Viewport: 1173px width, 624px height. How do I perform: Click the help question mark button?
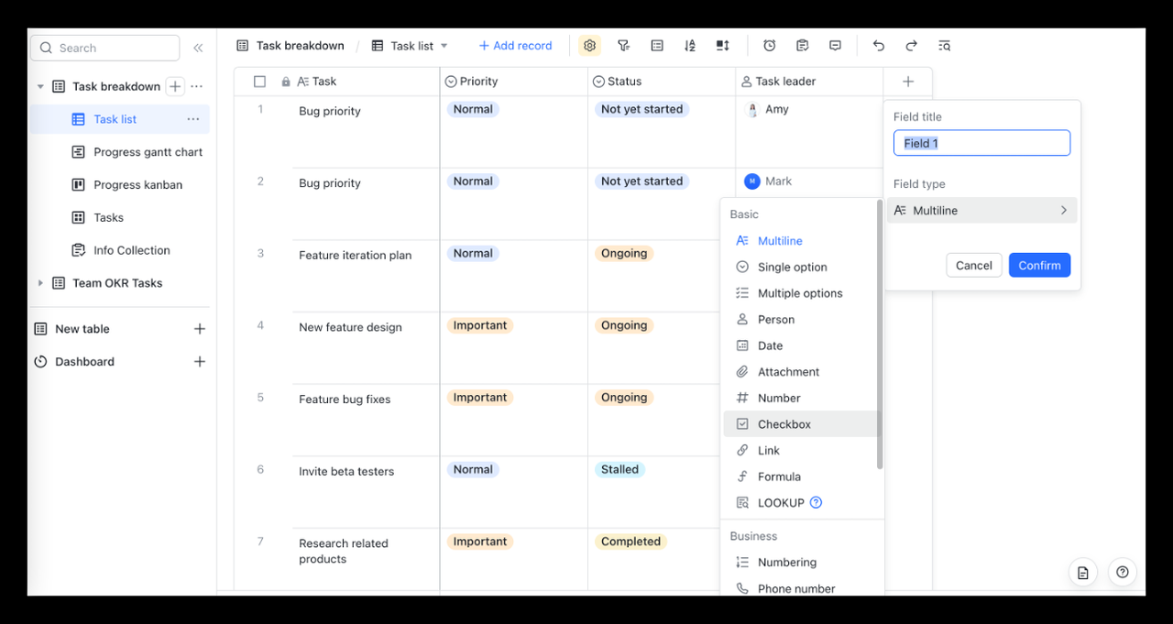coord(1123,573)
